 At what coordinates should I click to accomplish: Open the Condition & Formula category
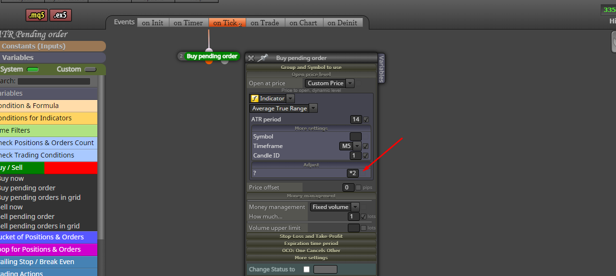coord(49,106)
